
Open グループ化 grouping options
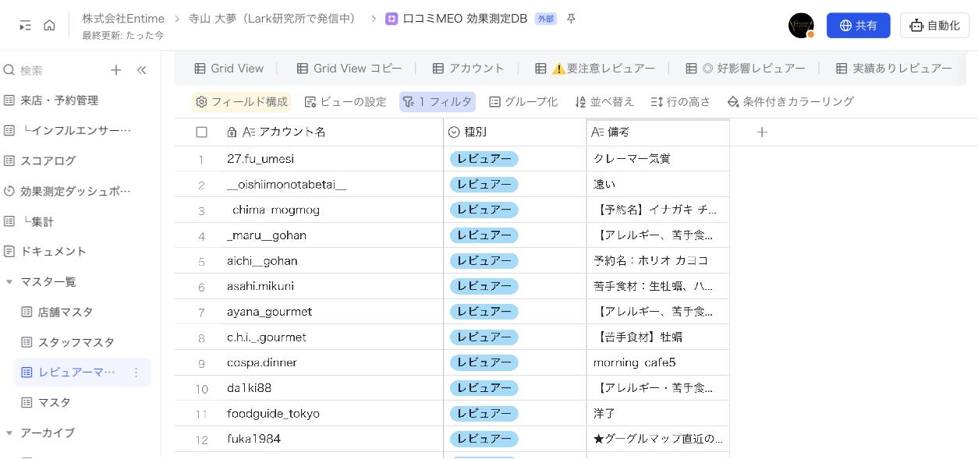[523, 102]
